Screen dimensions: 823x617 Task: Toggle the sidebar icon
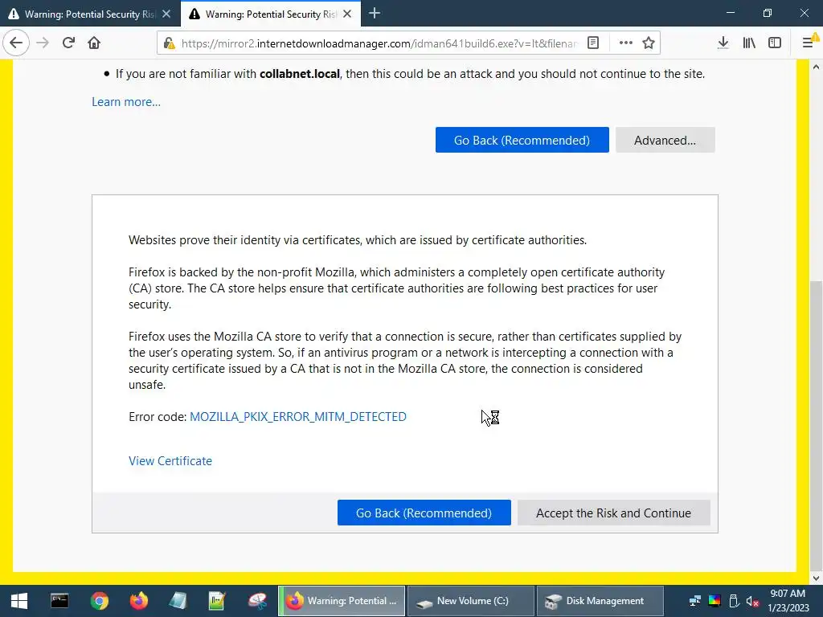tap(775, 43)
